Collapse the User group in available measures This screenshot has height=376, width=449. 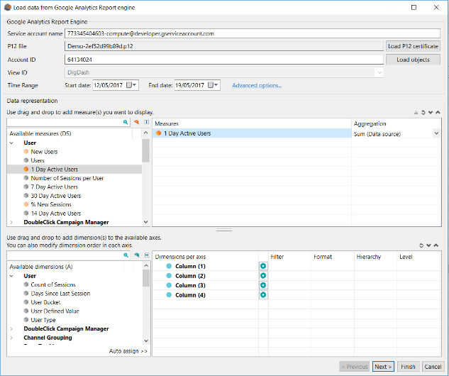click(11, 143)
